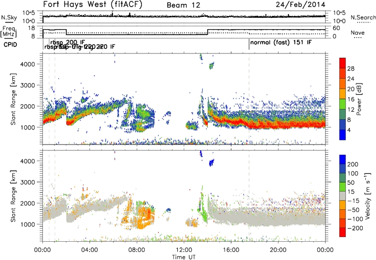Click the blue top segment of Velocity colorbar
376x260 pixels.
343,160
